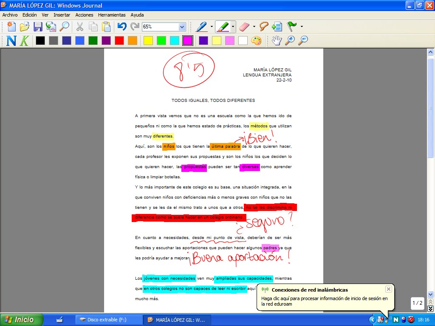Screen dimensions: 435x326
Task: Open the Acciones menu
Action: [x=85, y=15]
